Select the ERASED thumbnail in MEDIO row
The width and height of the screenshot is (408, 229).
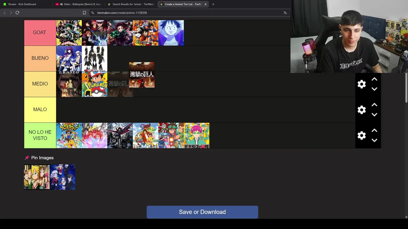point(69,84)
